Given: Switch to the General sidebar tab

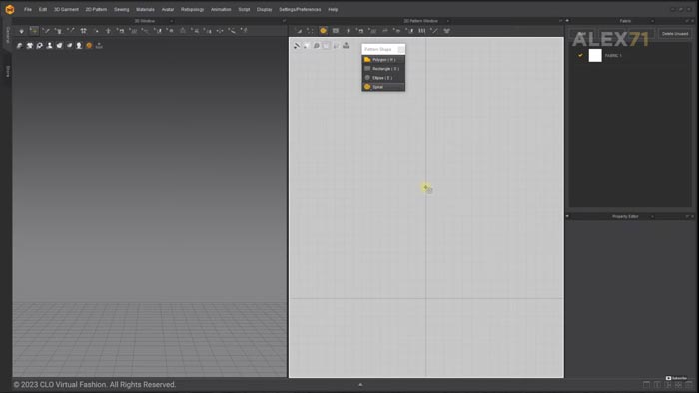Looking at the screenshot, I should point(8,35).
